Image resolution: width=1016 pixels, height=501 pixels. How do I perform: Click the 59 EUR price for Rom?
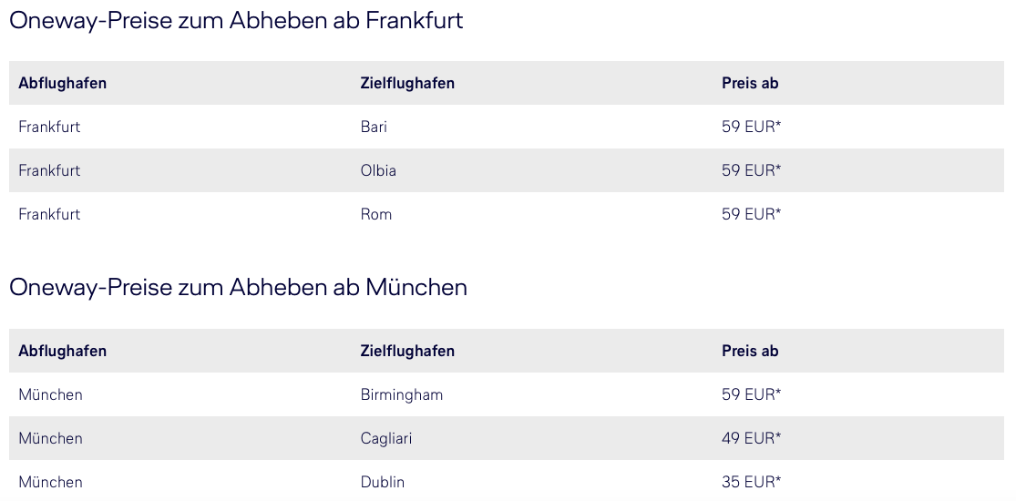tap(752, 214)
